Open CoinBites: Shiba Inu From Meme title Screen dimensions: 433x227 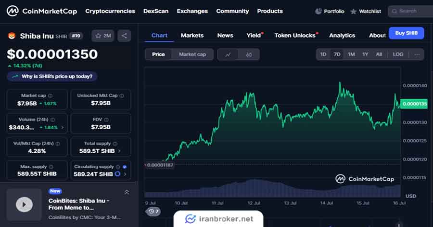(x=79, y=204)
